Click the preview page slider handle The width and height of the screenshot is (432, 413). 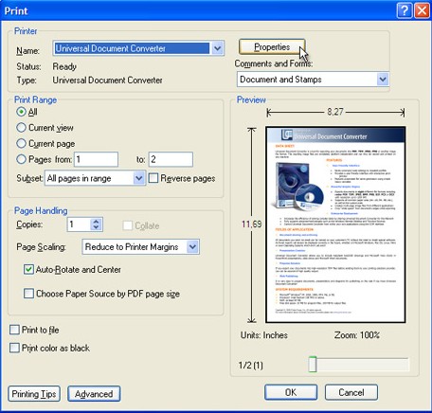(313, 364)
